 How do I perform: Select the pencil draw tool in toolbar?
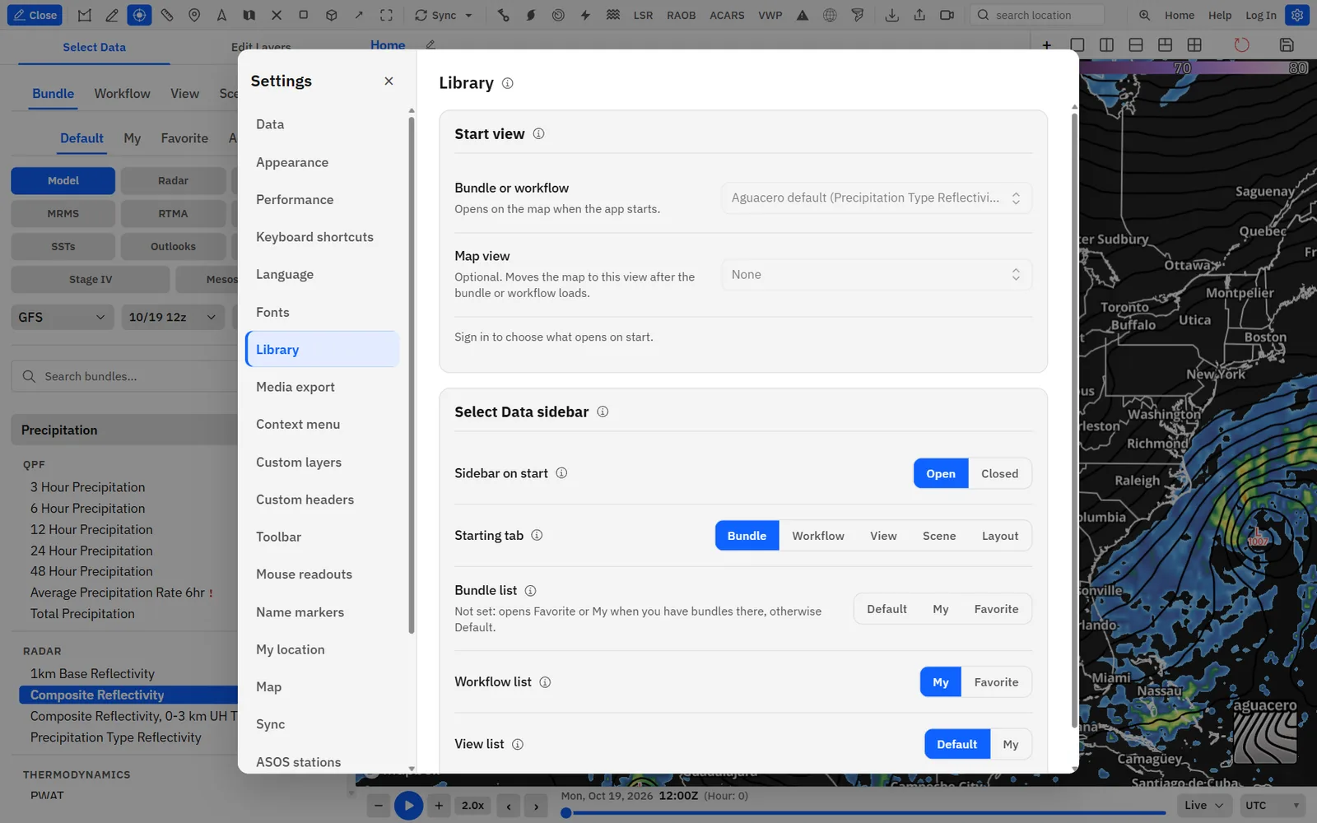(112, 15)
